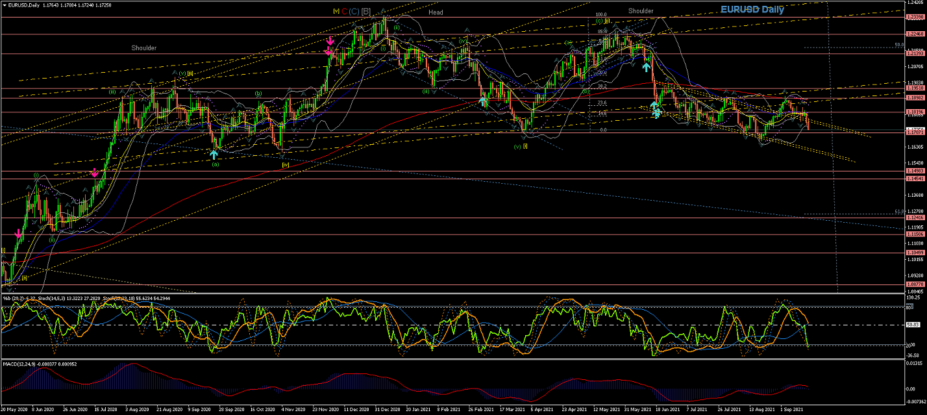Select the 1.23390 price level tag

[x=915, y=17]
